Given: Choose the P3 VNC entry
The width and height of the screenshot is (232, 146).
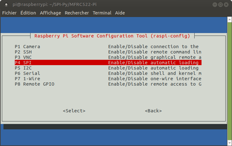Looking at the screenshot, I should (23, 57).
